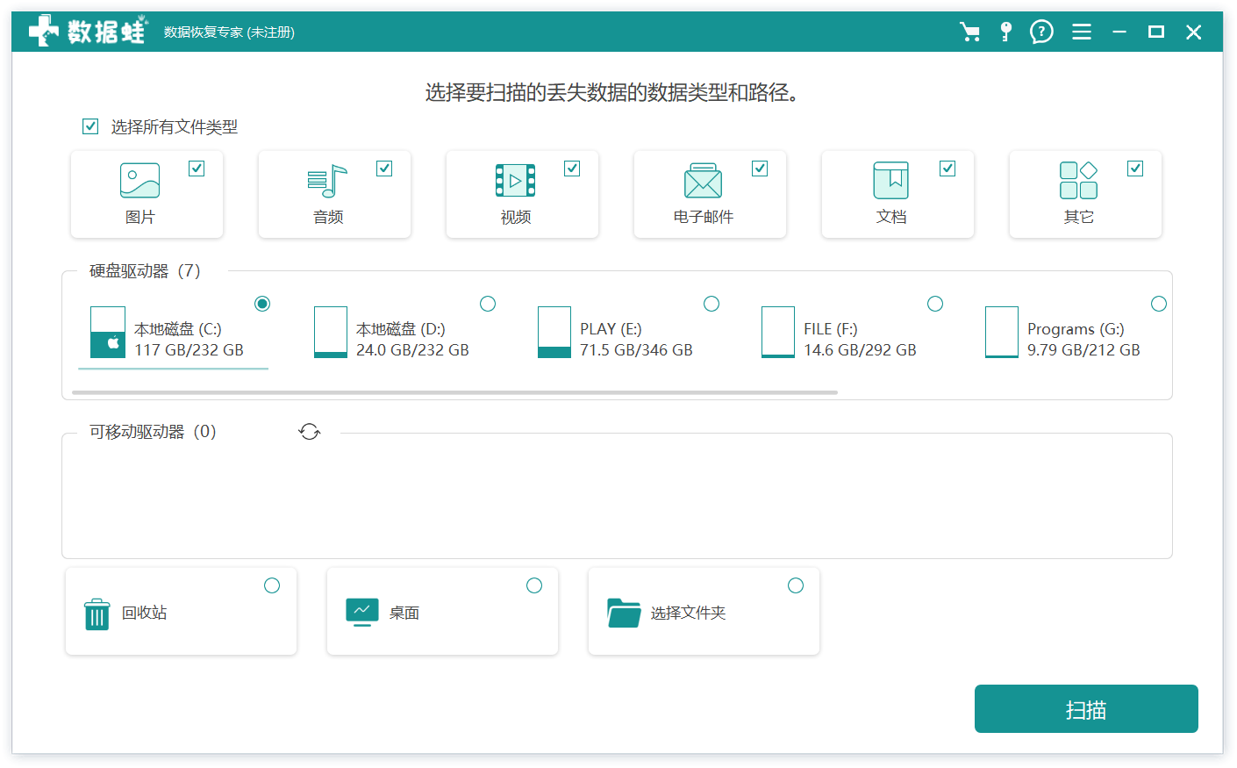
Task: Select the FILE (F:) radio button
Action: 935,304
